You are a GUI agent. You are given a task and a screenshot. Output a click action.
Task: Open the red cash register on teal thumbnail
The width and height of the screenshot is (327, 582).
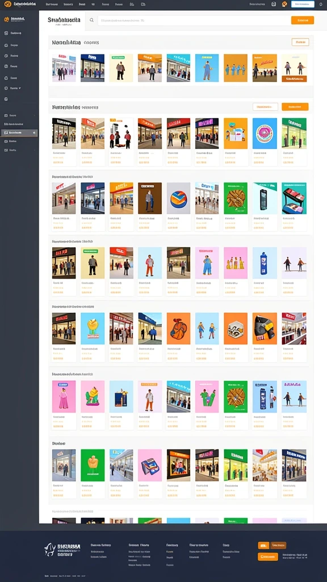coord(294,198)
